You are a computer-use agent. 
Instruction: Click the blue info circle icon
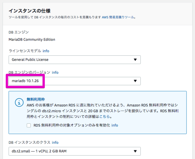coord(19,103)
